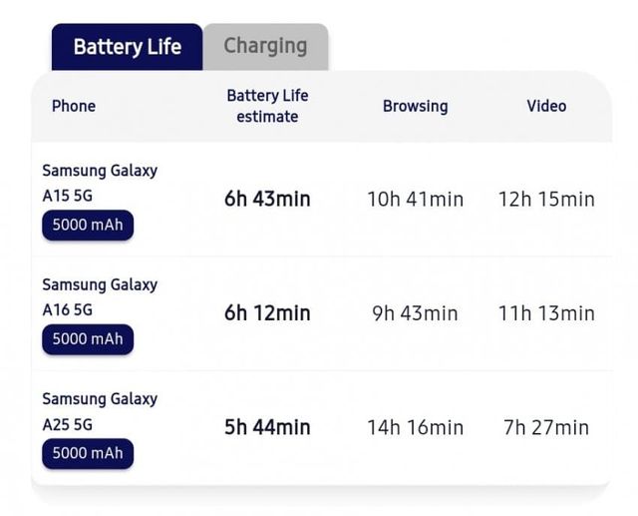Click the Phone column header
Screen dimensions: 638x516
[74, 106]
